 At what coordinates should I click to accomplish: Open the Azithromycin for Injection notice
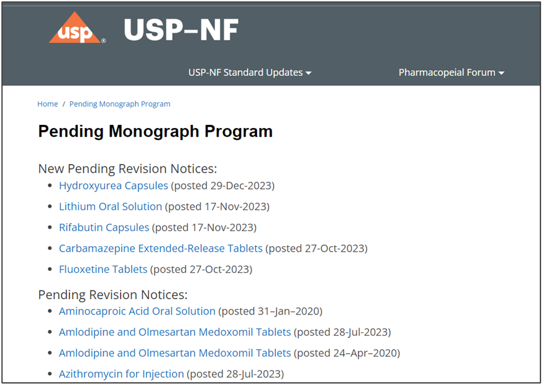pos(121,374)
